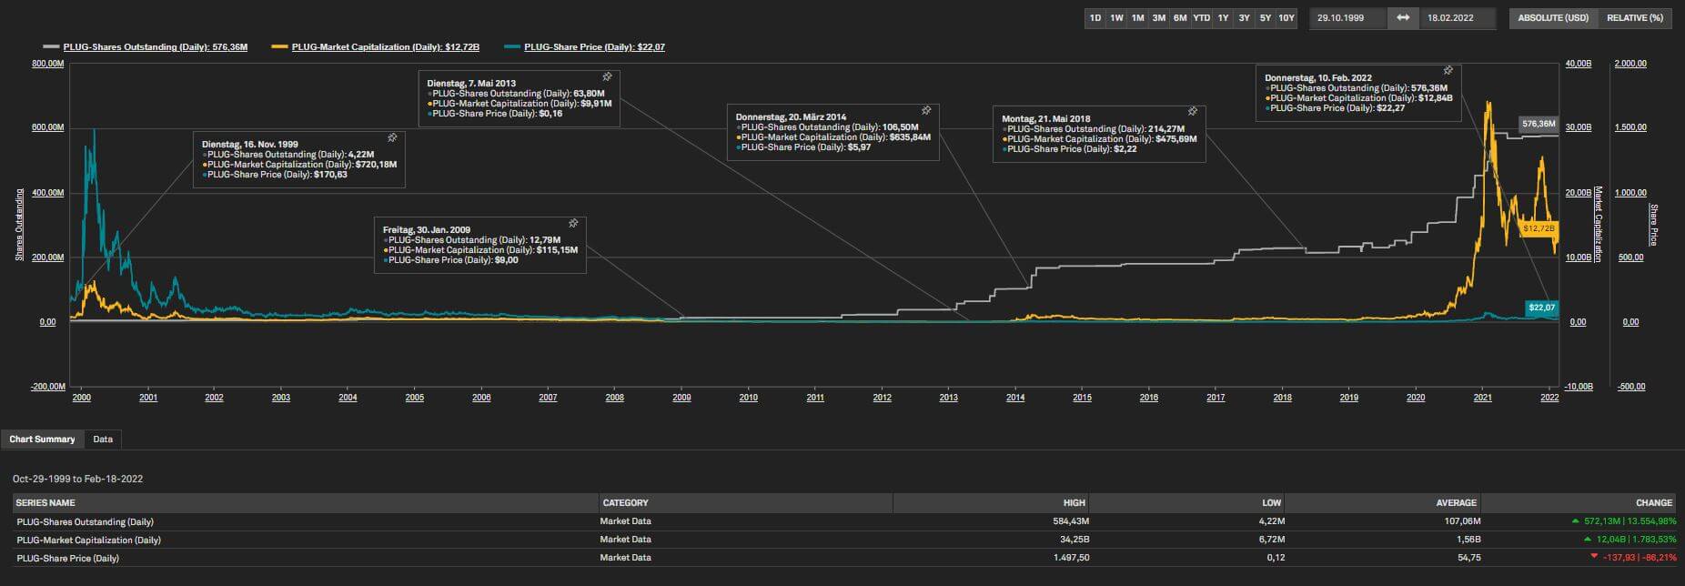Click the start date field 29.10.1999
1685x586 pixels.
(x=1348, y=18)
